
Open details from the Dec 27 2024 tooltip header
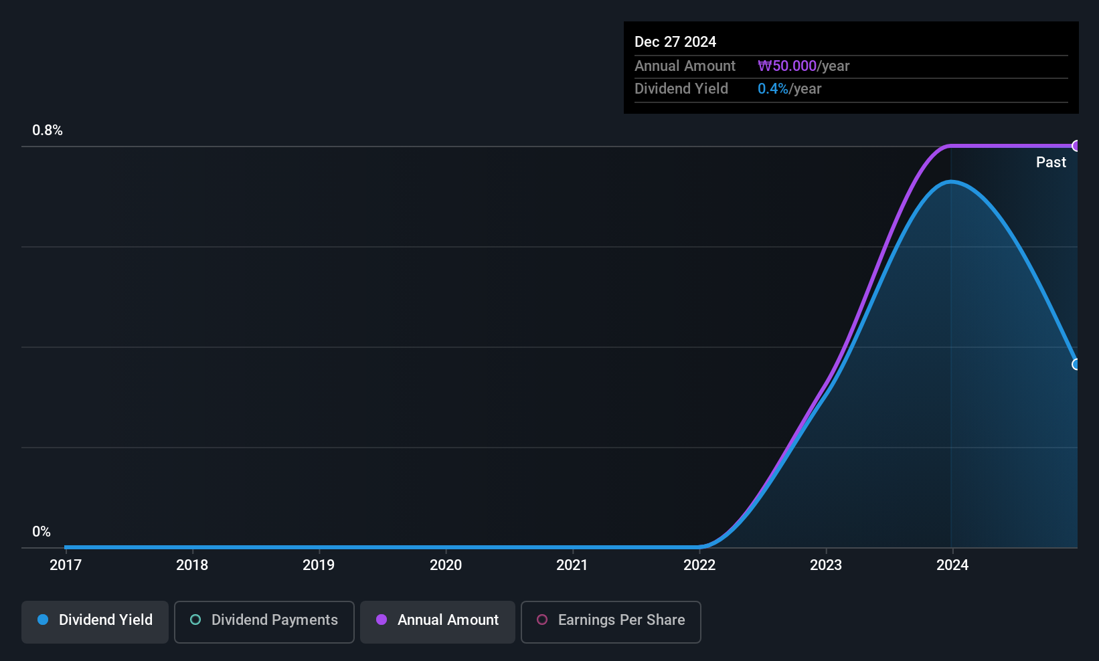[675, 41]
